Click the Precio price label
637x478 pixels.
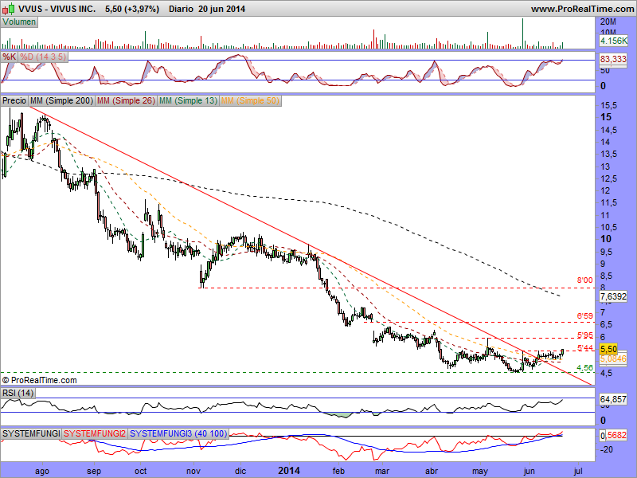coord(14,100)
